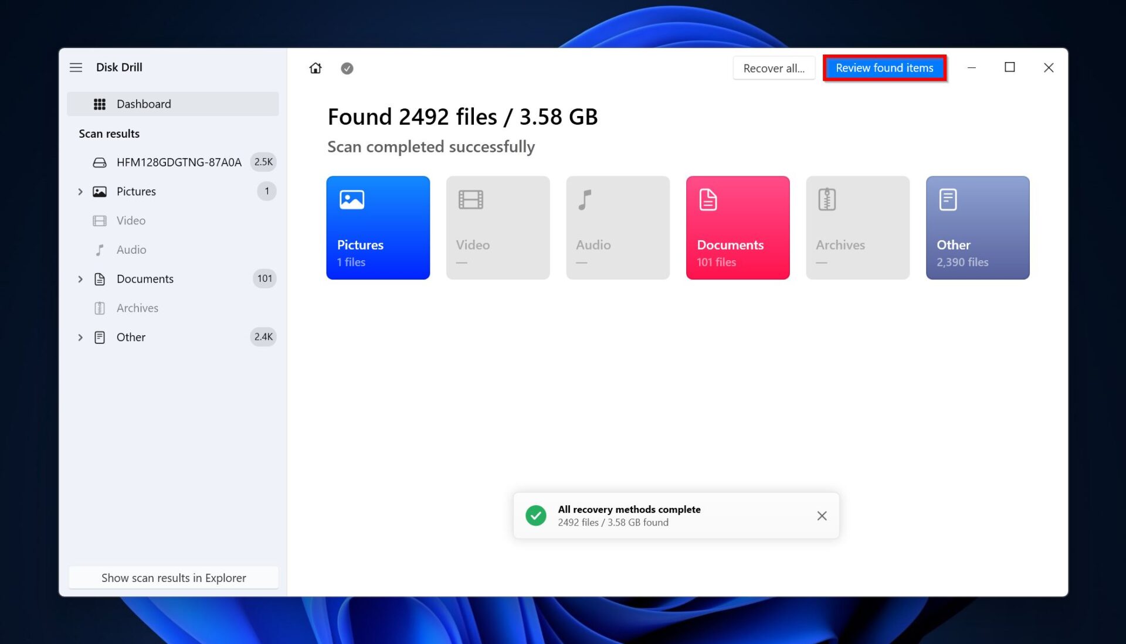Image resolution: width=1126 pixels, height=644 pixels.
Task: Expand the Documents category in sidebar
Action: pyautogui.click(x=80, y=278)
